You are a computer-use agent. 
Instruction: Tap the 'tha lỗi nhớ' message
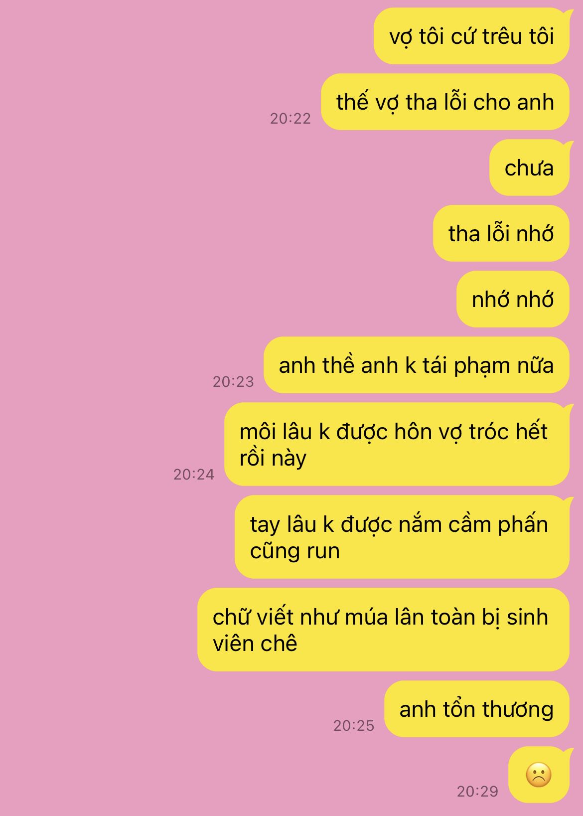(x=501, y=233)
